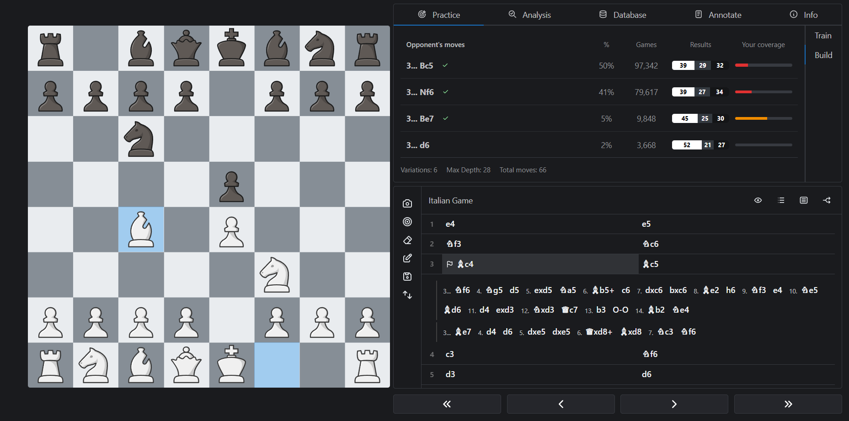The height and width of the screenshot is (421, 849).
Task: Click the edit pencil icon
Action: (407, 258)
